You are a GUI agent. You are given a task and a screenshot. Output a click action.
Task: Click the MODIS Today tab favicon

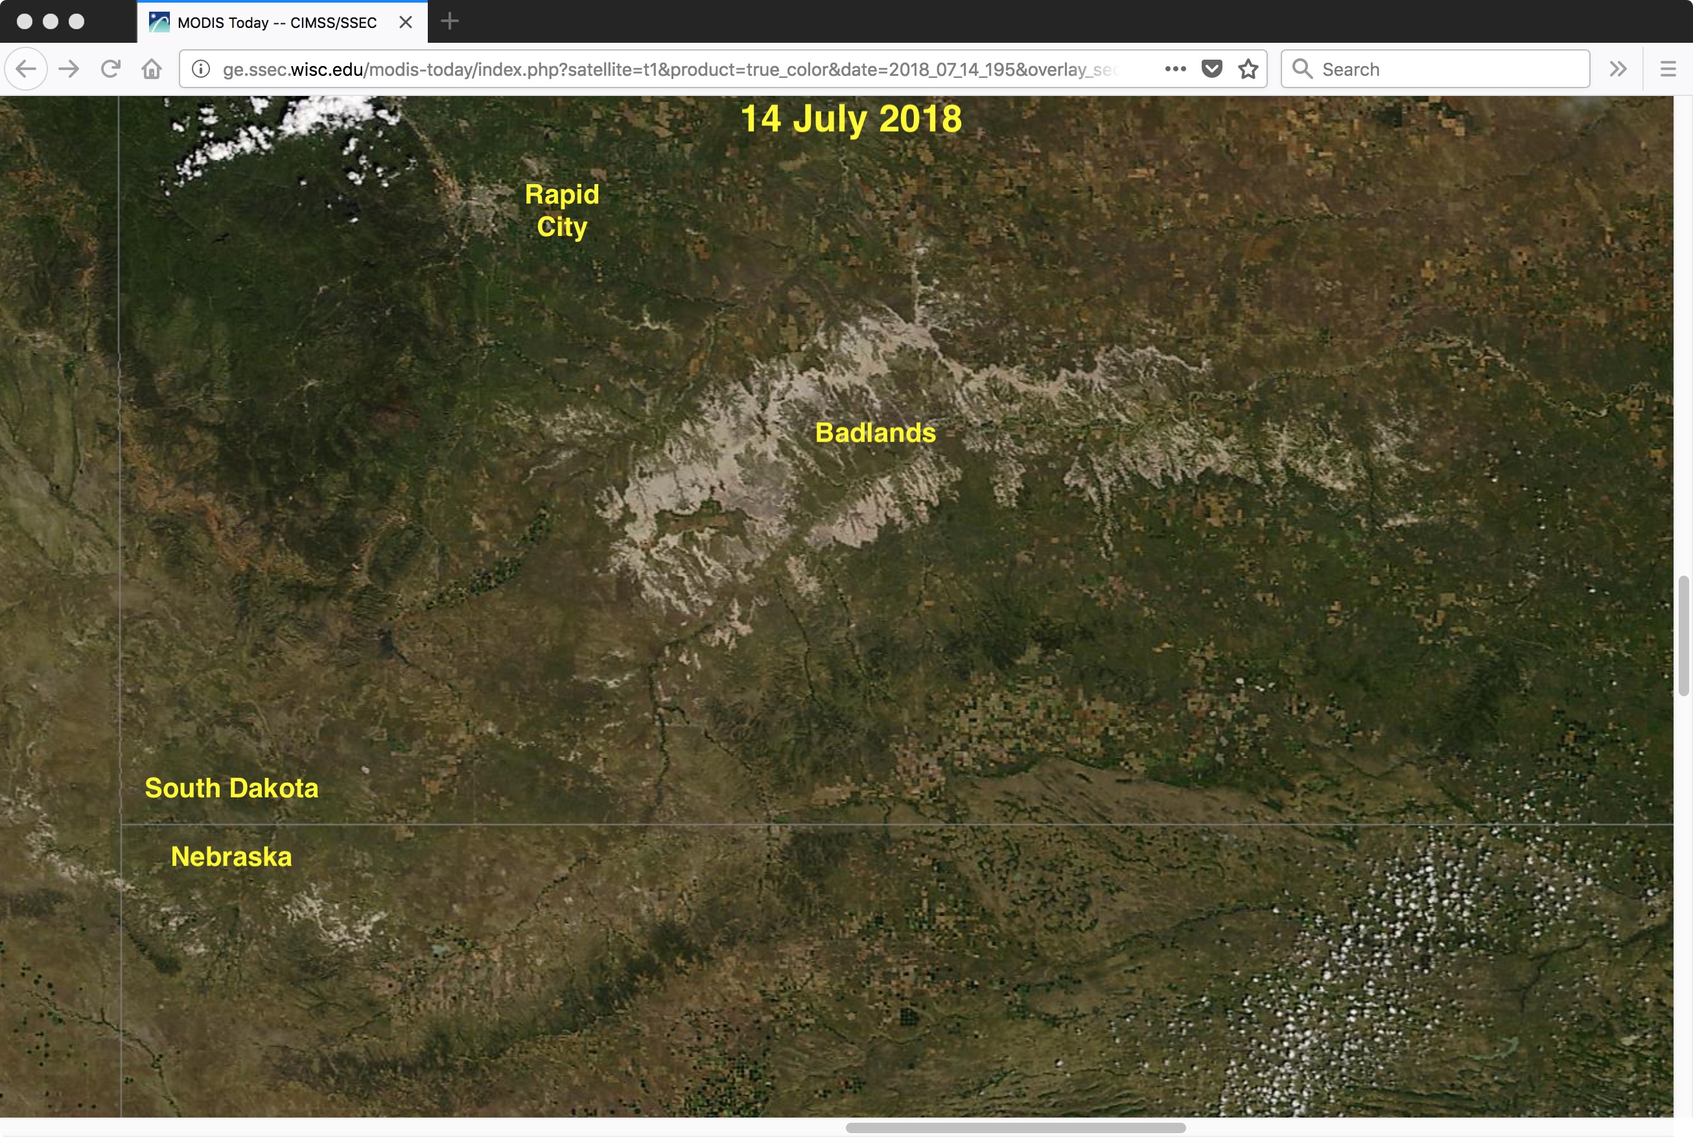click(x=159, y=23)
